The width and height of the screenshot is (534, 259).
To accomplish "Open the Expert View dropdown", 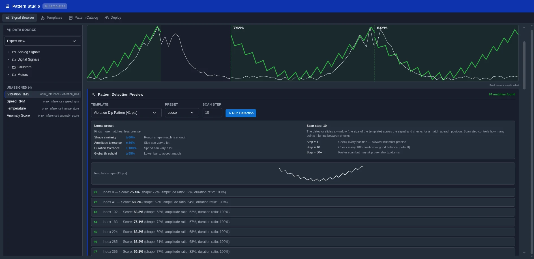I will pyautogui.click(x=42, y=41).
